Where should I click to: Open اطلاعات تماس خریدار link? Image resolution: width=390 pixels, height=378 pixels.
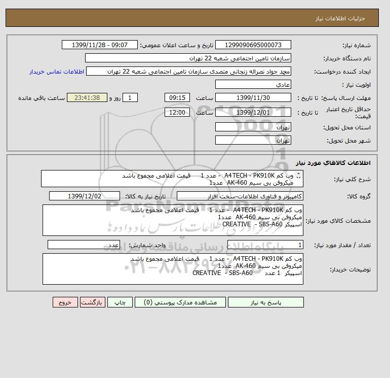(57, 72)
